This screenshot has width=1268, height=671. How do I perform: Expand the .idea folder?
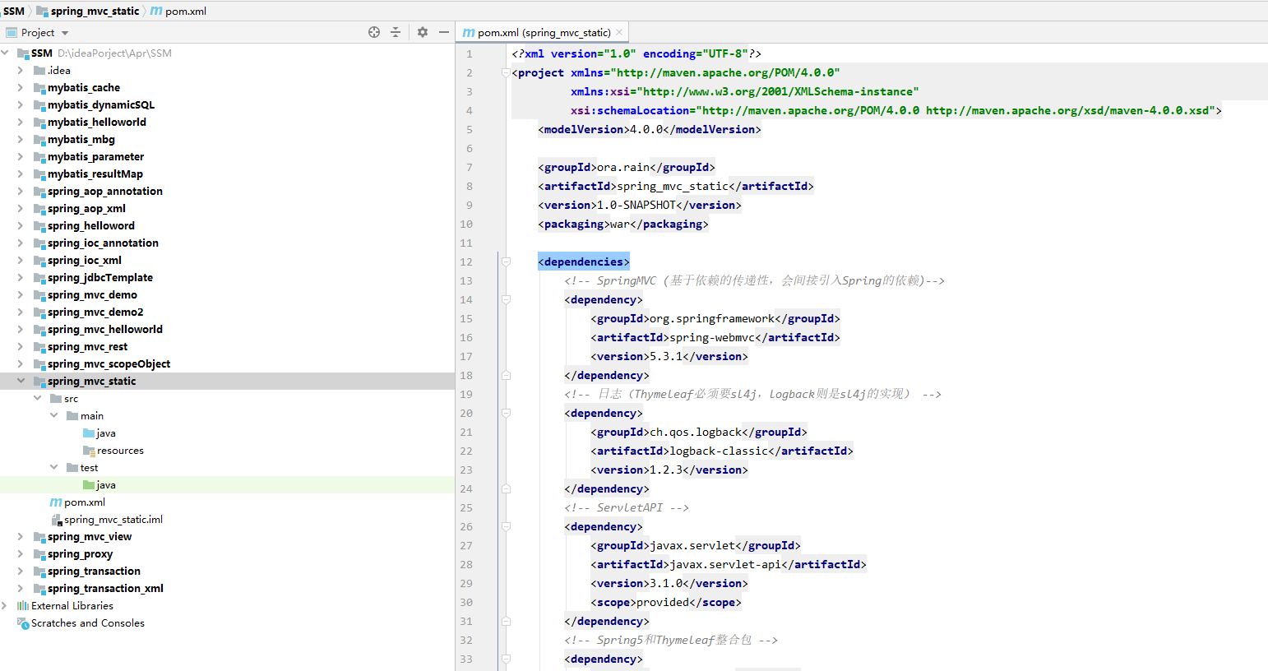(x=21, y=70)
